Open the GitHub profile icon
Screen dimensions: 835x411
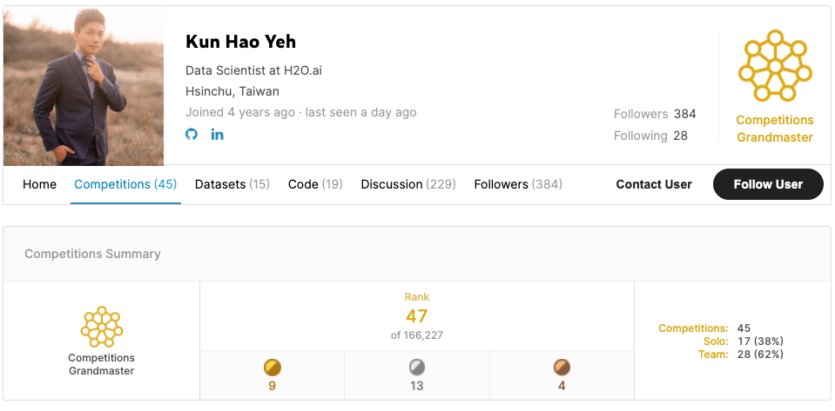coord(192,134)
